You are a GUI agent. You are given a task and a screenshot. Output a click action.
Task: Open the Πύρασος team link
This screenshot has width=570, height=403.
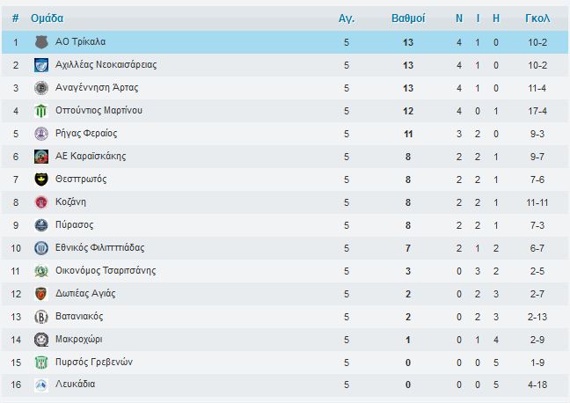tap(74, 225)
